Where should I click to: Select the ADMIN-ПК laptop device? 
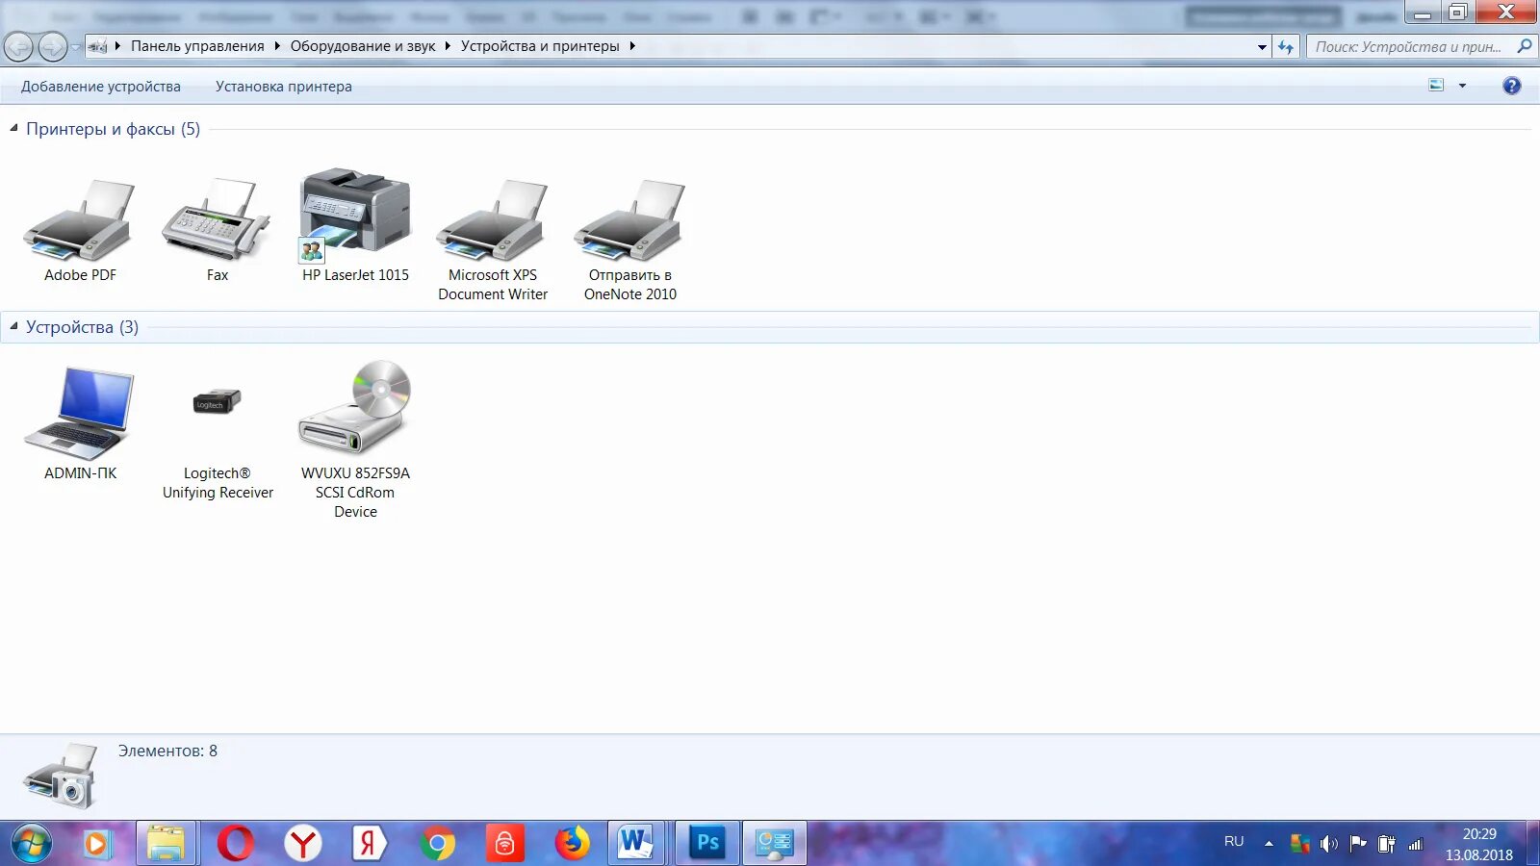pos(80,412)
